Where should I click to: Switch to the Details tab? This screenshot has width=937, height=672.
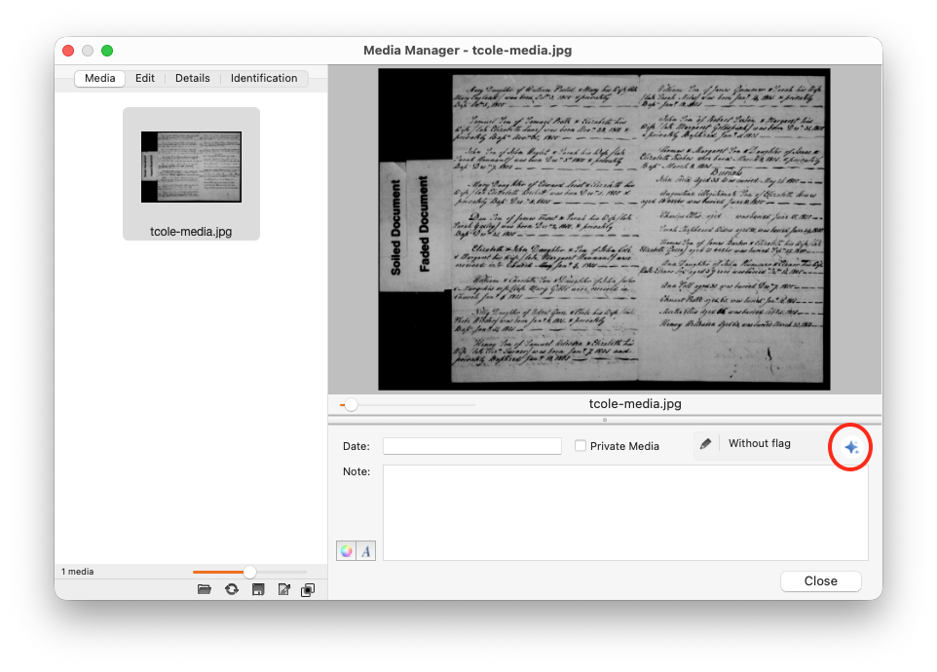pyautogui.click(x=193, y=78)
